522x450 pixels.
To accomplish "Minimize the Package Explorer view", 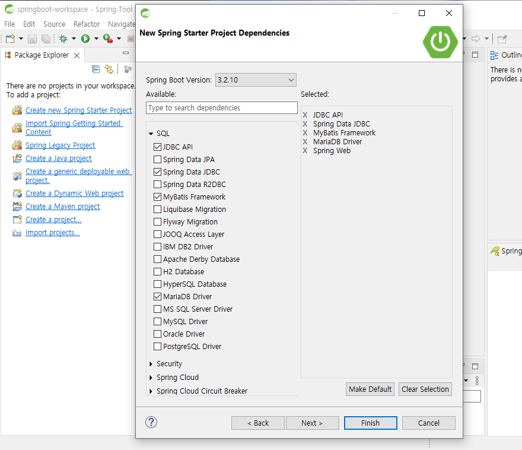I will (126, 53).
